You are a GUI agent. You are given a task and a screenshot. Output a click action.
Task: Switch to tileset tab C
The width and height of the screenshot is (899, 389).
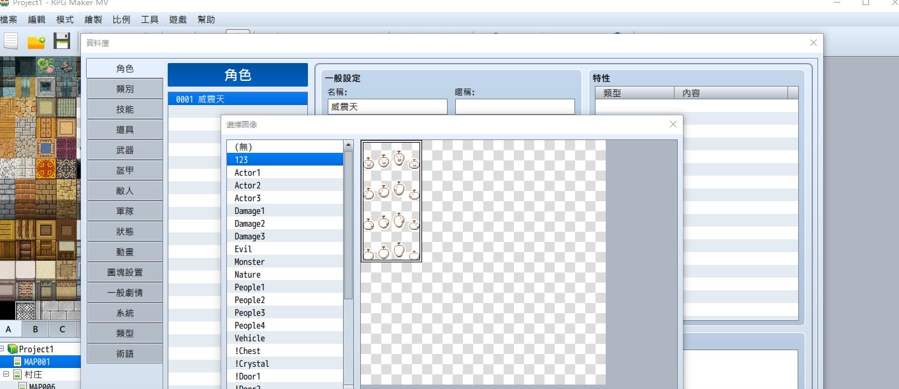62,329
